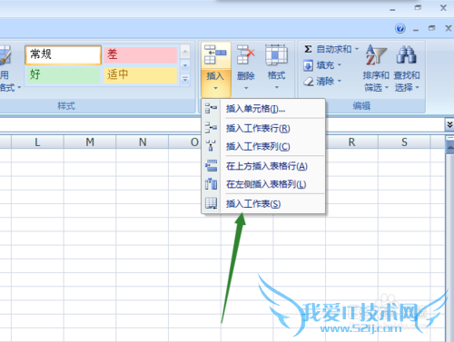Viewport: 454px width, 342px height.
Task: Click the Delete cells icon in ribbon
Action: point(246,54)
